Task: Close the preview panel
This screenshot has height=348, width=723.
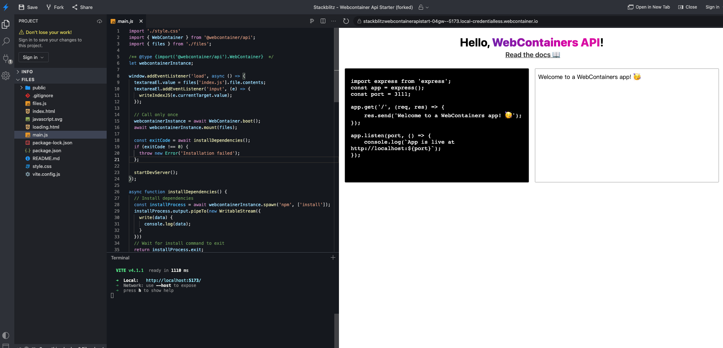Action: tap(688, 7)
